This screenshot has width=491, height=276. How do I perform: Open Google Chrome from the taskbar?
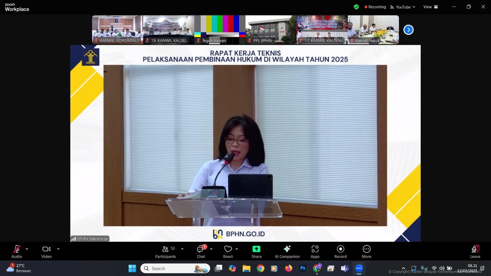(x=261, y=268)
